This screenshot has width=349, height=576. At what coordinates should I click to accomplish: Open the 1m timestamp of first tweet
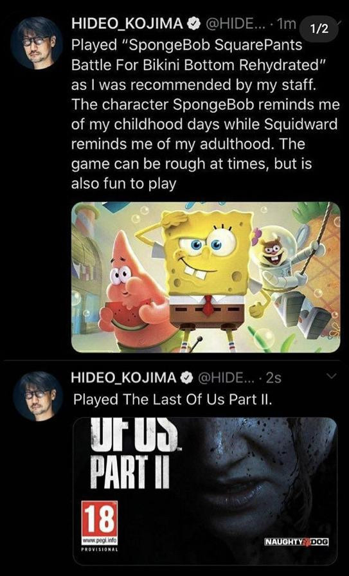(287, 24)
